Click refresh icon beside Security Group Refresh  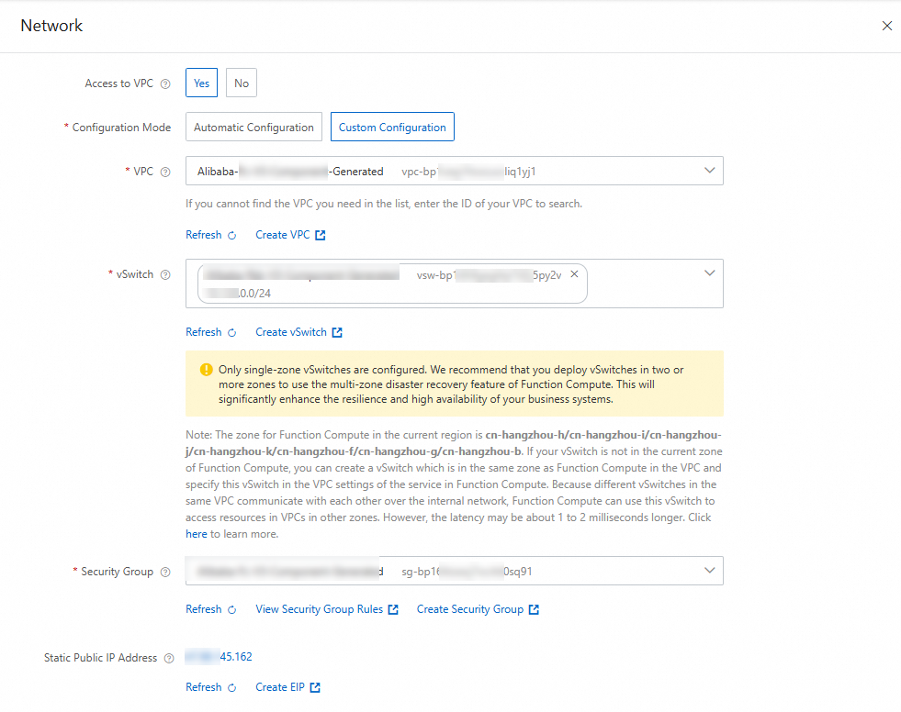[232, 610]
